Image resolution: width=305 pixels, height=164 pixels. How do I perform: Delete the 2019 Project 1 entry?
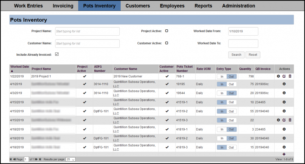click(x=290, y=76)
